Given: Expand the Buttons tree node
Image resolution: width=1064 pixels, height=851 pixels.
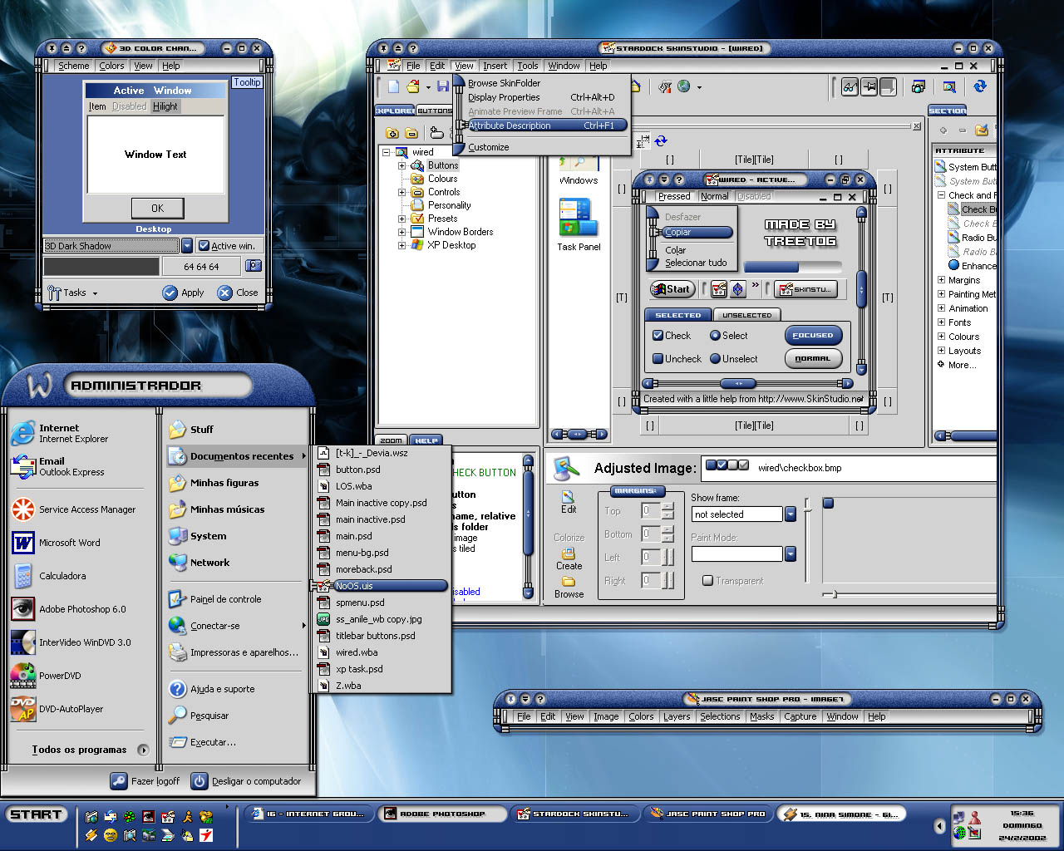Looking at the screenshot, I should [x=402, y=165].
